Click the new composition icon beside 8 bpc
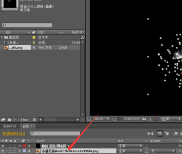 [16, 120]
